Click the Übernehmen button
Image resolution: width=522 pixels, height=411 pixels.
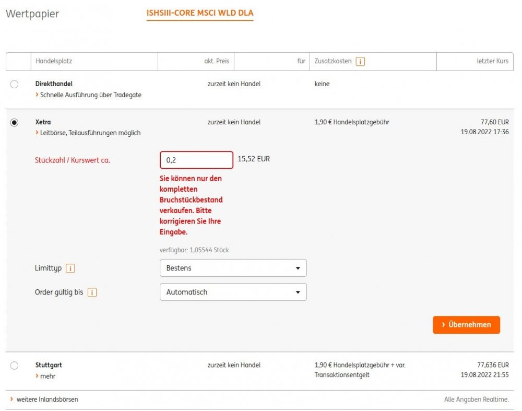[x=466, y=325]
